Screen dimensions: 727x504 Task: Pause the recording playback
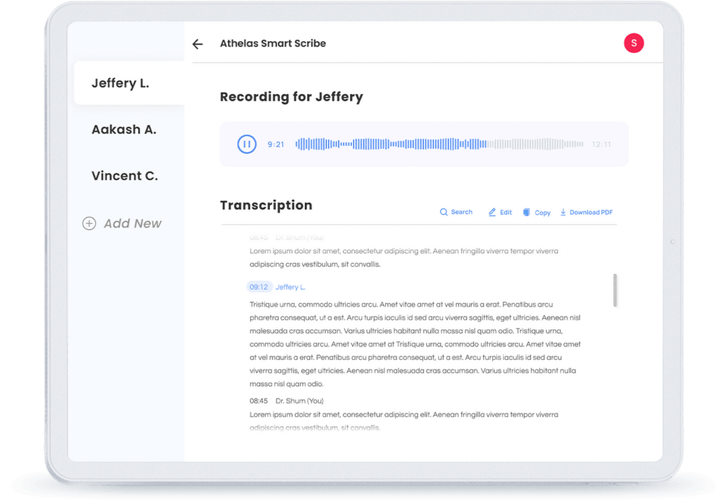point(247,144)
